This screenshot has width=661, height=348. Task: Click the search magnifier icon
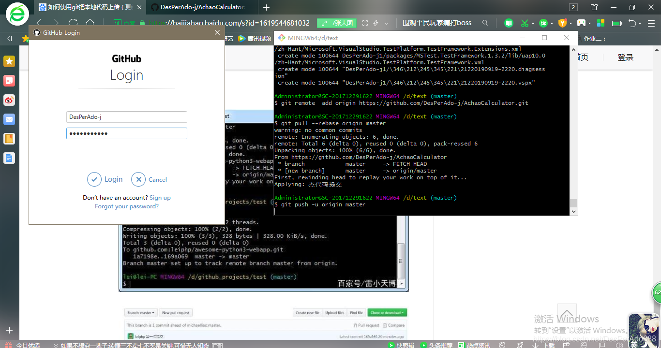(x=485, y=23)
